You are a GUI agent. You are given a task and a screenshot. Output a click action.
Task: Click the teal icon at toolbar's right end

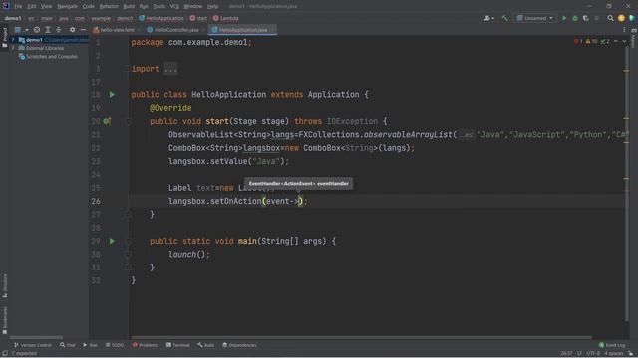[x=632, y=18]
